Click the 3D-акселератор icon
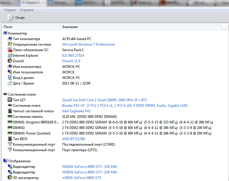229x181 pixels. click(x=10, y=177)
